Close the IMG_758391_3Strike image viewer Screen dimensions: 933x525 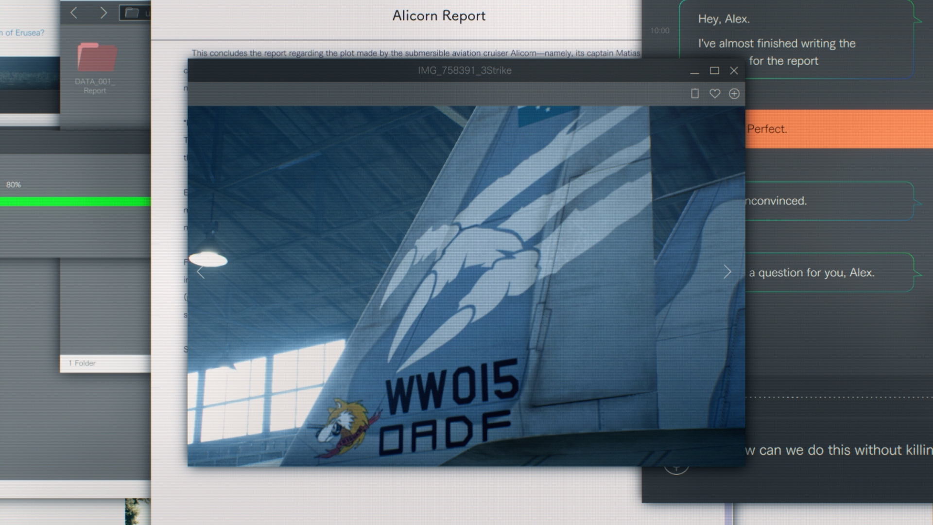coord(734,71)
